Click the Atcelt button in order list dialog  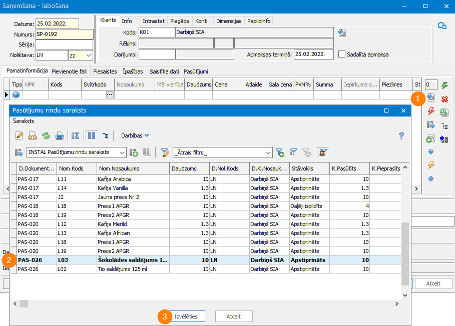(x=234, y=316)
